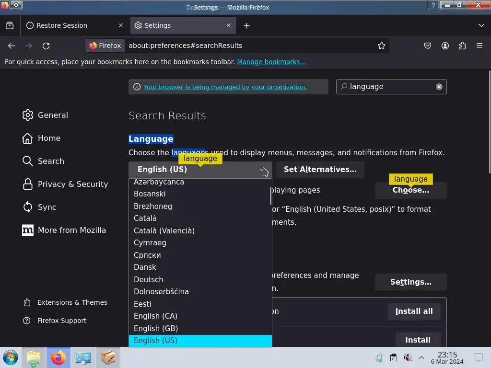Viewport: 491px width, 368px height.
Task: Select Català from the language list
Action: coord(200,218)
